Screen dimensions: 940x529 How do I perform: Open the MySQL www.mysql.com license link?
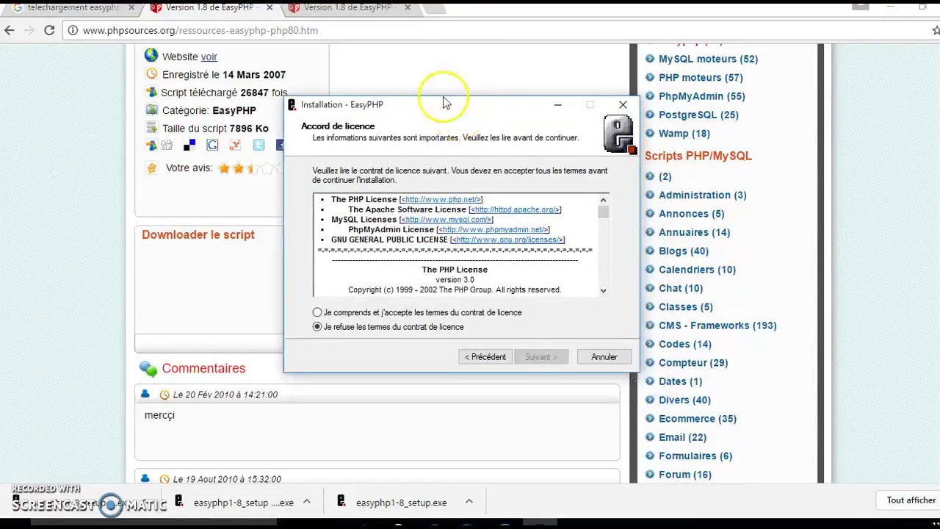(x=446, y=220)
